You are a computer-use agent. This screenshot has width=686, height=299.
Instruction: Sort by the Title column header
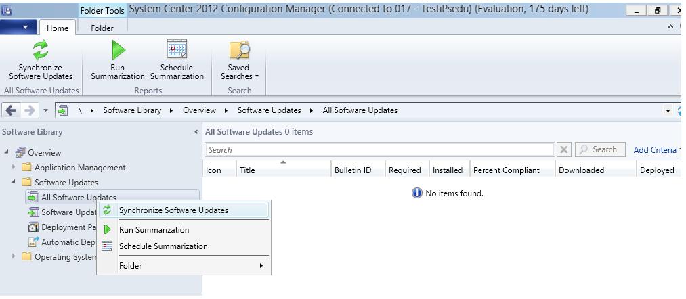pyautogui.click(x=284, y=170)
